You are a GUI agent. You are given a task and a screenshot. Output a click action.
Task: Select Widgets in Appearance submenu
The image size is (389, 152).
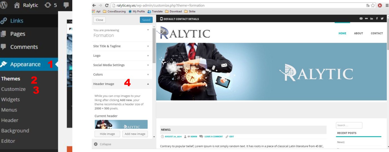click(x=10, y=99)
